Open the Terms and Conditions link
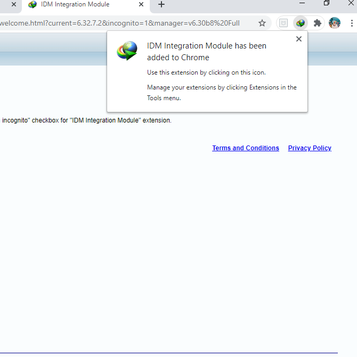The height and width of the screenshot is (357, 357). pyautogui.click(x=246, y=148)
